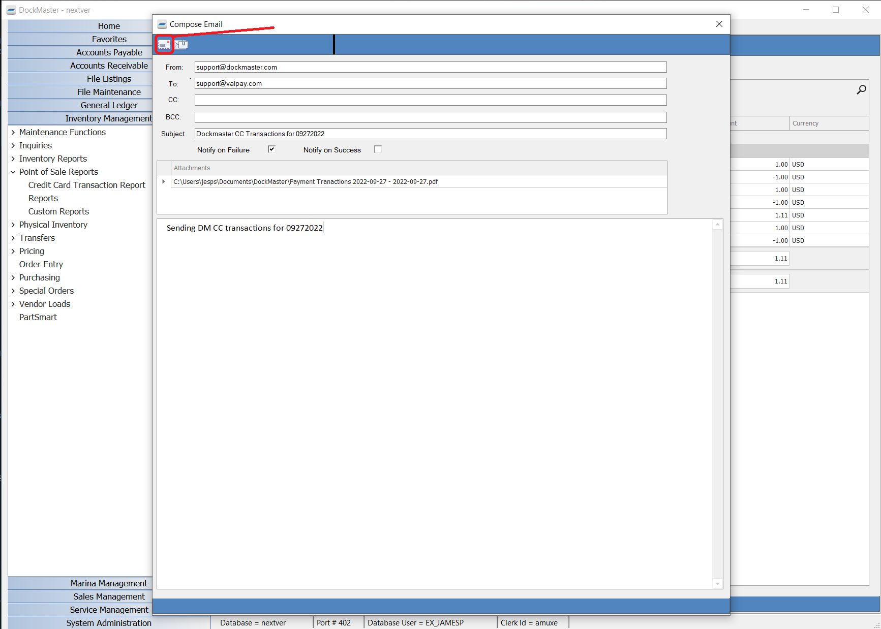Image resolution: width=881 pixels, height=629 pixels.
Task: Maximize the DockMaster main window
Action: coord(836,10)
